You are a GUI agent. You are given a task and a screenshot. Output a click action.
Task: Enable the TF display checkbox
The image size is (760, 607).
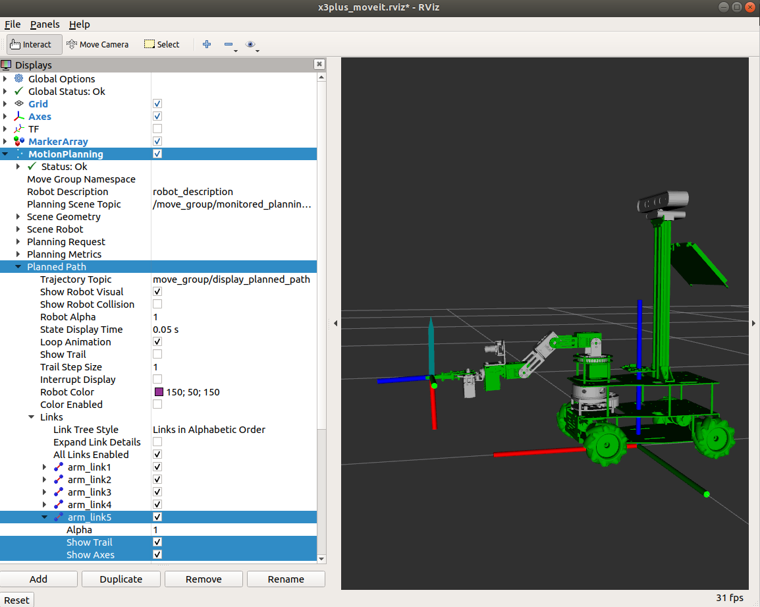click(x=157, y=129)
